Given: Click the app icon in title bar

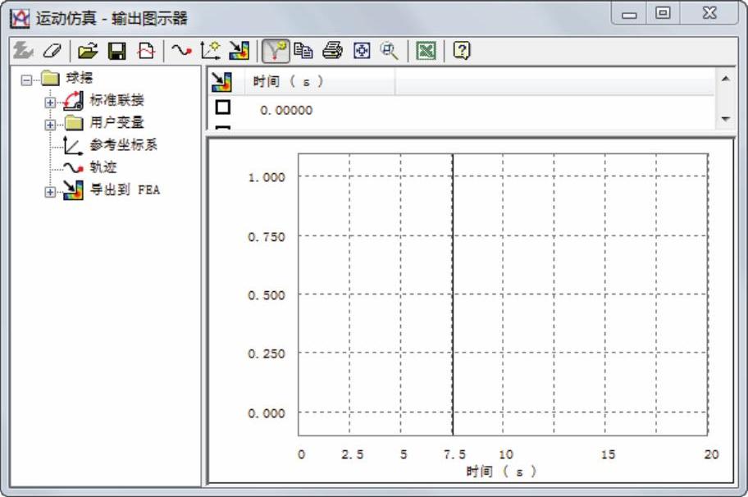Looking at the screenshot, I should pyautogui.click(x=20, y=18).
